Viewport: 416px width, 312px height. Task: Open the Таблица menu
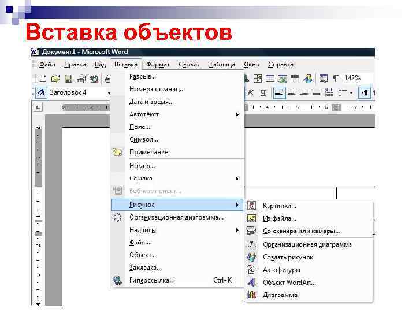click(222, 65)
